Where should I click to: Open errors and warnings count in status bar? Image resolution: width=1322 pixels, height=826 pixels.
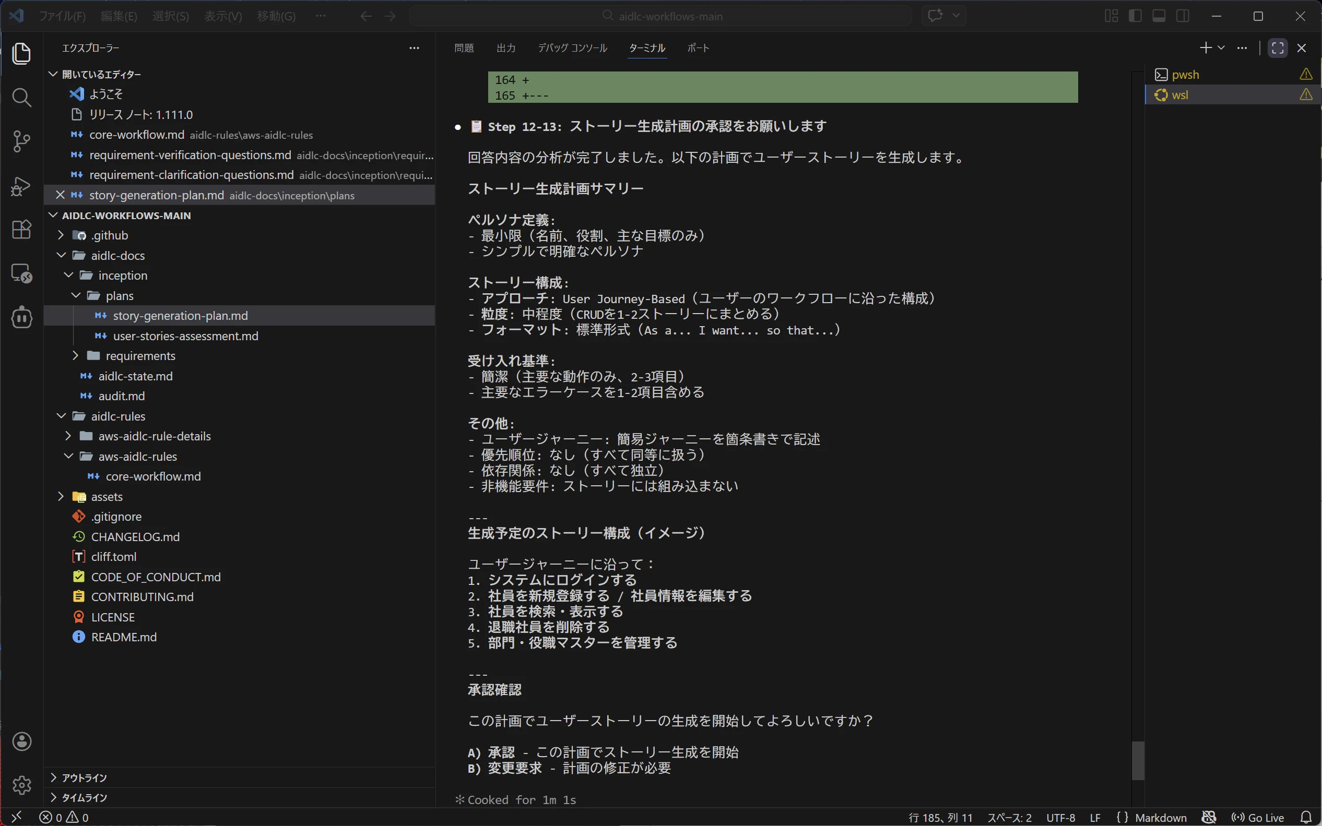(x=64, y=817)
